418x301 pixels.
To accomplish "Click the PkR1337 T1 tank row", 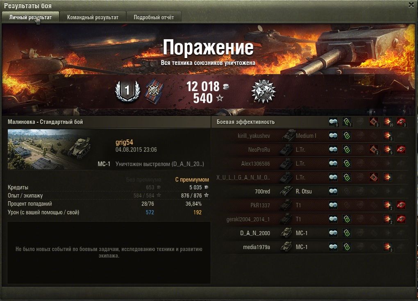I will coord(312,205).
